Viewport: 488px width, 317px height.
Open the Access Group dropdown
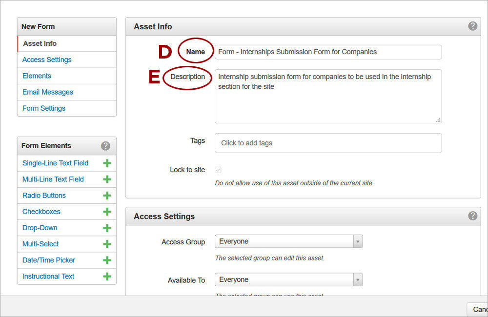[x=288, y=241]
